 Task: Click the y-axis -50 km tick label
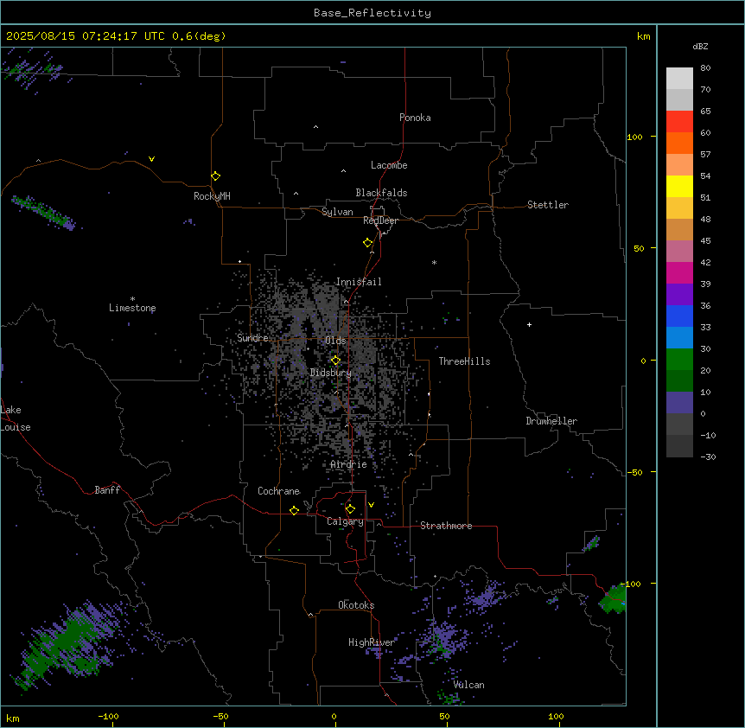(634, 472)
